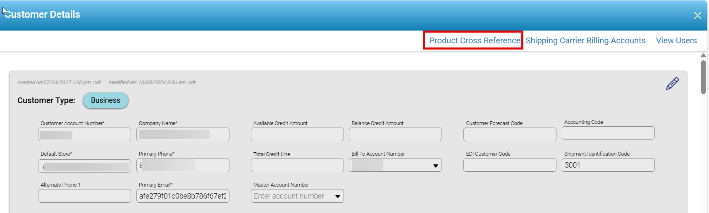Expand the Master Account Number dropdown
The width and height of the screenshot is (709, 213).
point(337,196)
